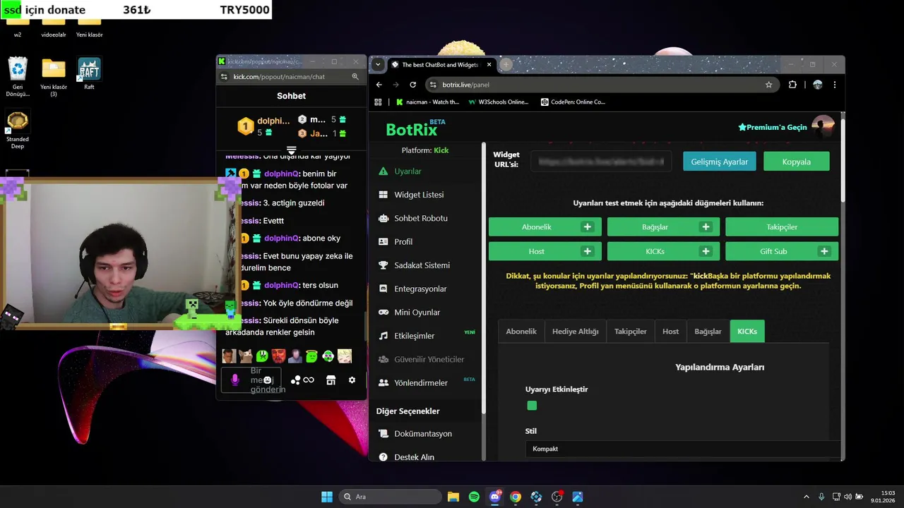
Task: Switch to the Host settings tab
Action: (x=670, y=332)
